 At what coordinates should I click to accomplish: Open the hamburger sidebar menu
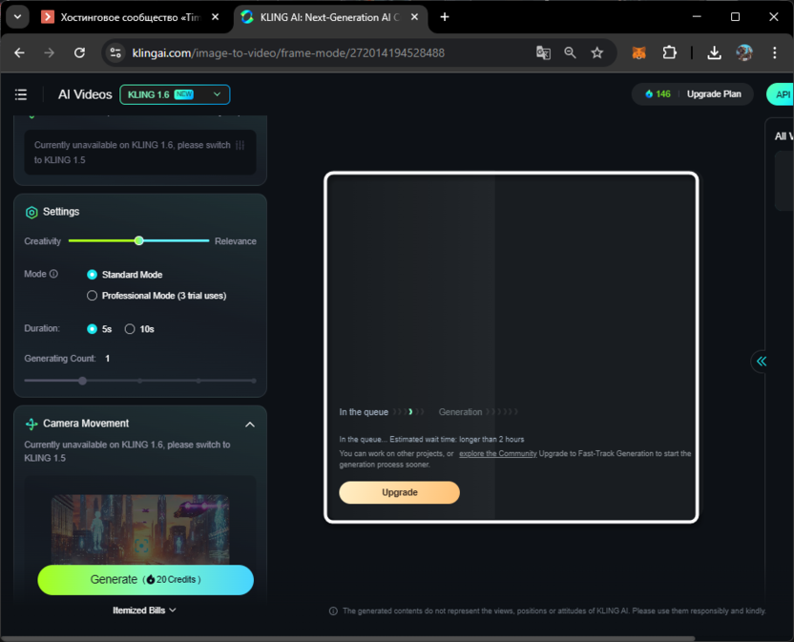pyautogui.click(x=21, y=94)
